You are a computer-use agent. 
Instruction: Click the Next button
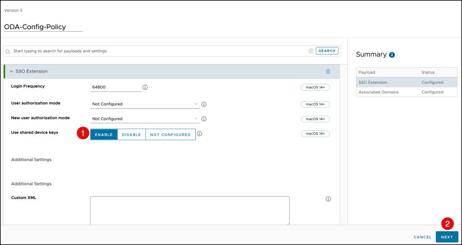tap(447, 237)
